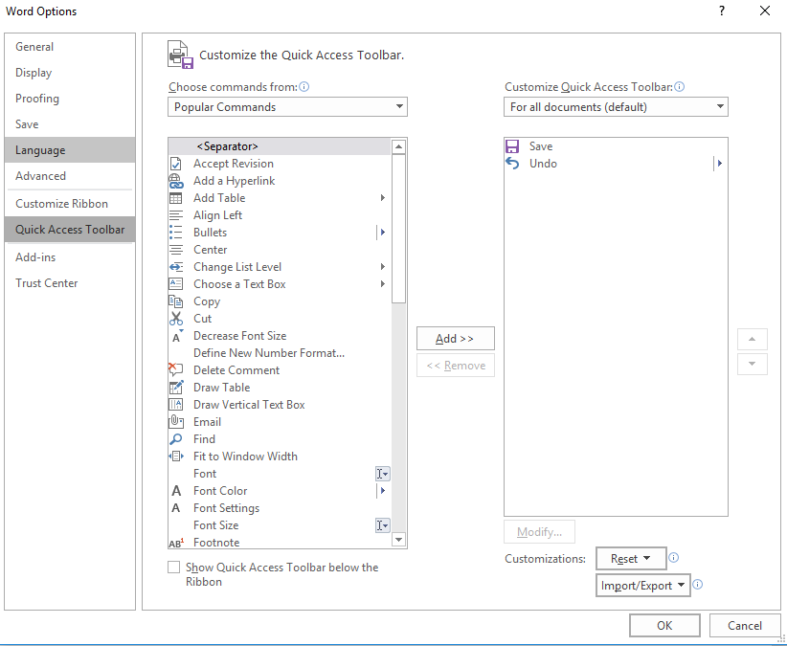Open the Popular Commands dropdown
Image resolution: width=787 pixels, height=646 pixels.
click(287, 107)
